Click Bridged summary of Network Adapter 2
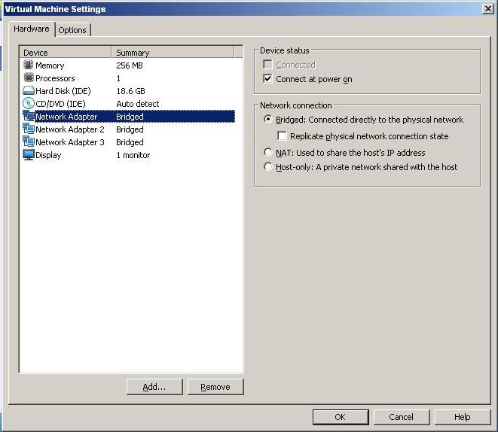This screenshot has width=498, height=432. pos(130,129)
